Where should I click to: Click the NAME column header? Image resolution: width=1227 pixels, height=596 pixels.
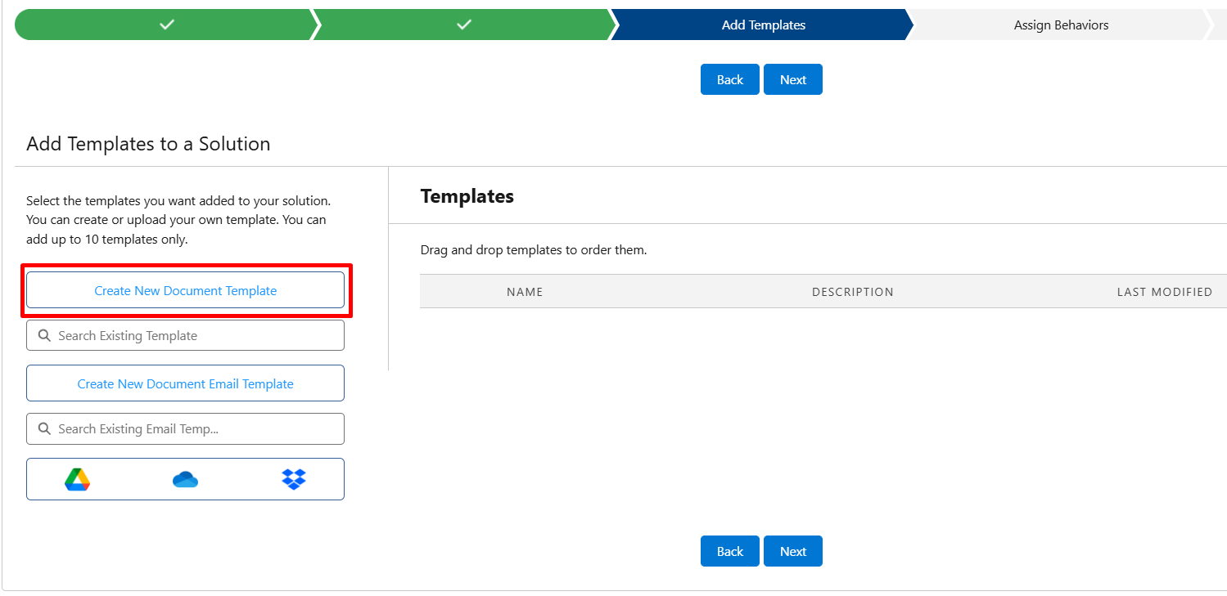coord(525,292)
